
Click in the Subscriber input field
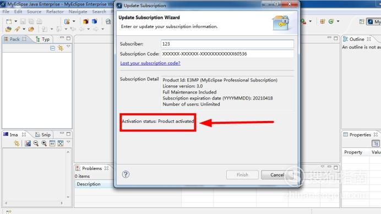pyautogui.click(x=227, y=44)
